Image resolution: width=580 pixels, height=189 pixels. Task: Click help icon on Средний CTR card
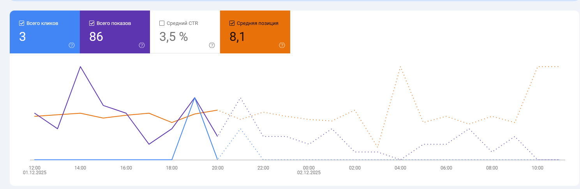212,45
